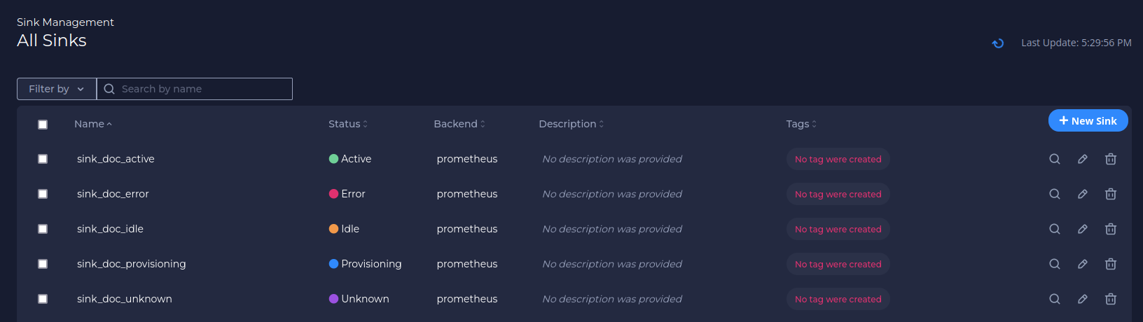Sort sinks by Backend column header
The height and width of the screenshot is (322, 1143).
pos(459,124)
